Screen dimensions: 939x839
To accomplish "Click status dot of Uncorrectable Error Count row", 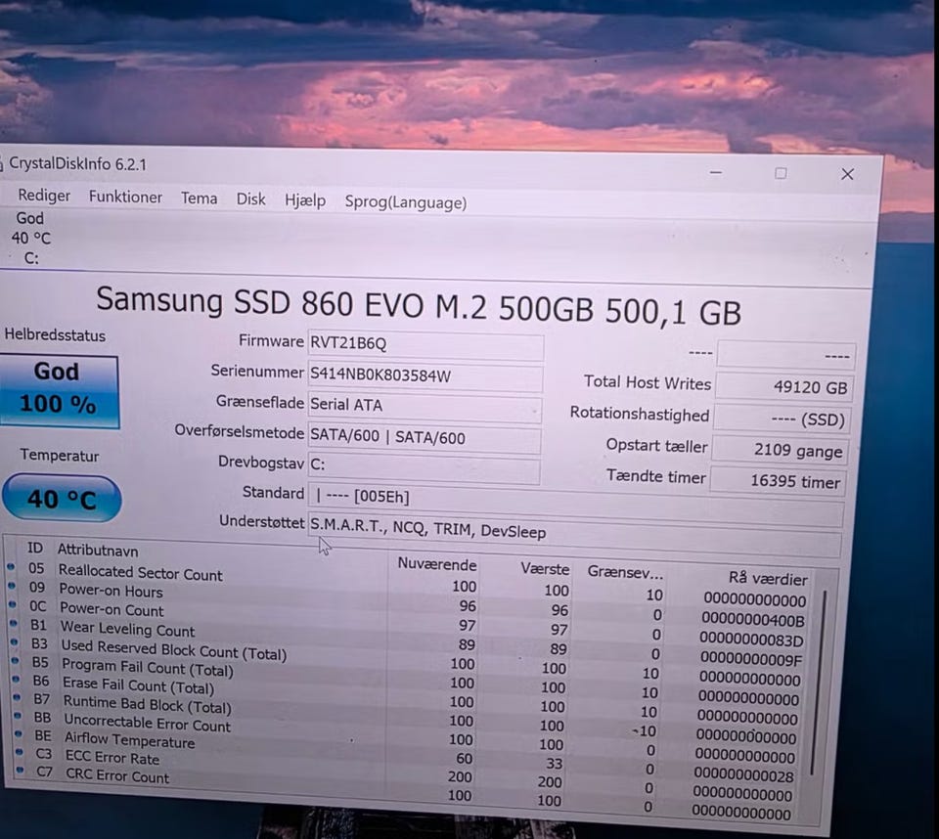I will [x=18, y=716].
